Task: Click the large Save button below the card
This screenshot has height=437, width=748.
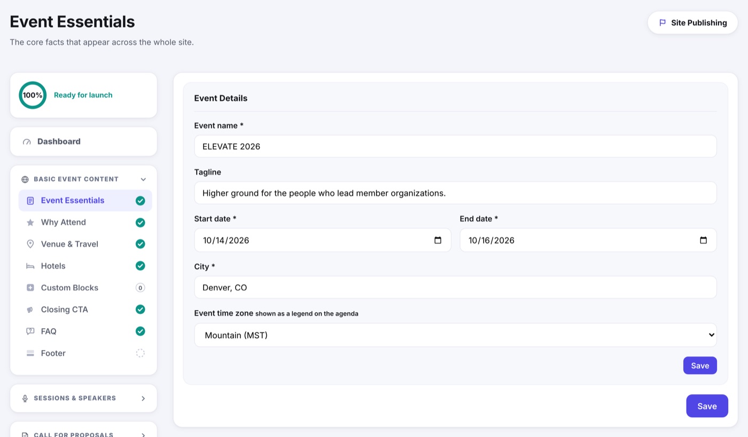Action: (x=707, y=406)
